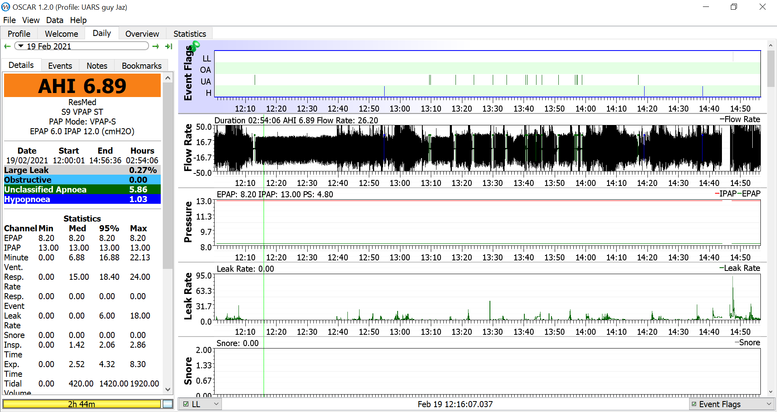The image size is (777, 412).
Task: Click the Flow Rate legend label
Action: (740, 119)
